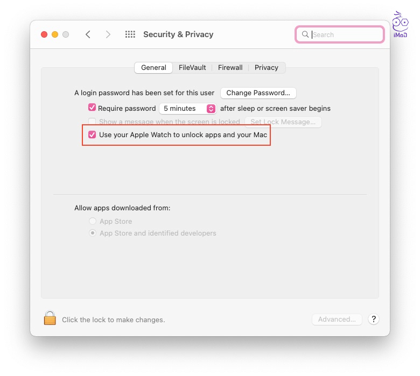Viewport: 420px width, 376px height.
Task: Open the Advanced settings button
Action: 337,319
